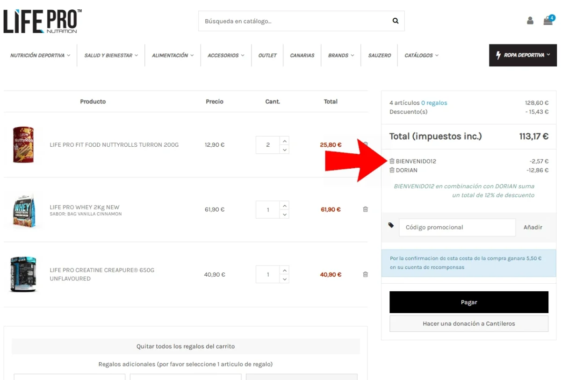Increase Creatine Creapure quantity
The image size is (561, 380).
click(284, 270)
